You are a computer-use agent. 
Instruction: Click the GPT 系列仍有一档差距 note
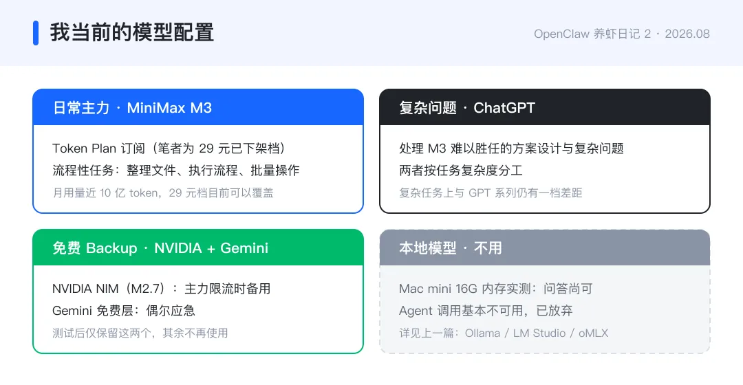coord(491,192)
